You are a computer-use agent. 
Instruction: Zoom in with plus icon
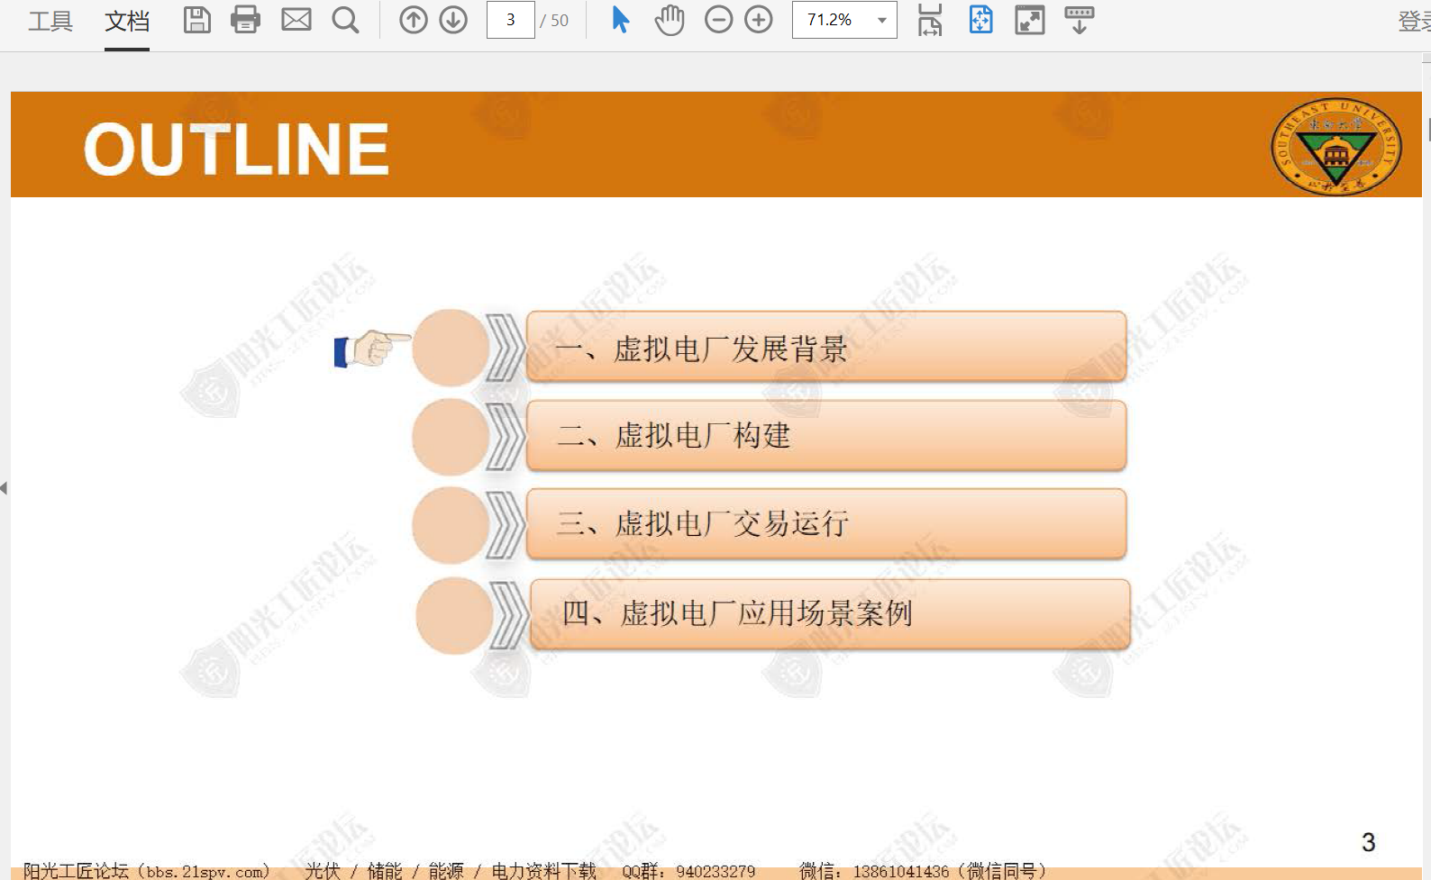tap(759, 20)
